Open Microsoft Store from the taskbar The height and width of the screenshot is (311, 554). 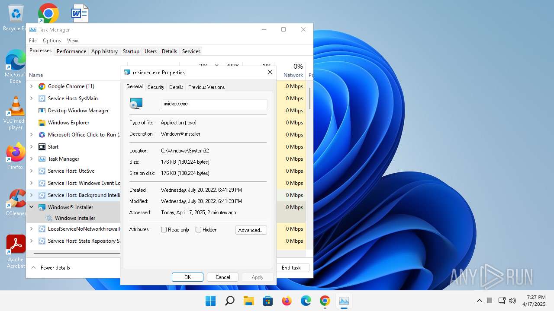[268, 301]
